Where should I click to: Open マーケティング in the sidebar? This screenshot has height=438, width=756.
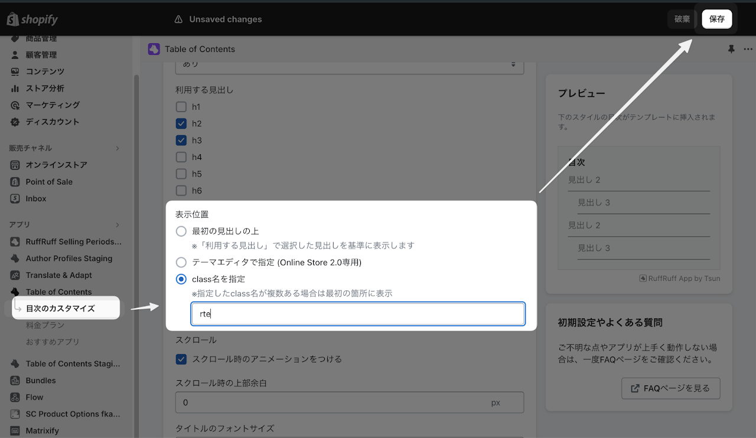53,105
